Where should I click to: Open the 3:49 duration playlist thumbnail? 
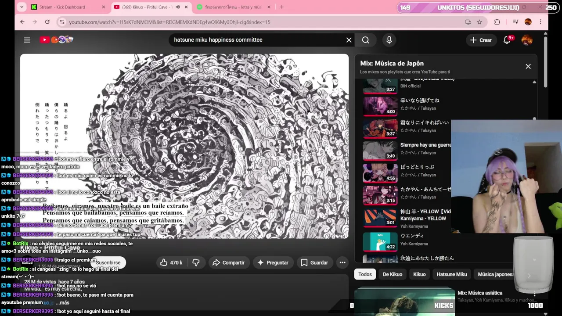pos(380,150)
